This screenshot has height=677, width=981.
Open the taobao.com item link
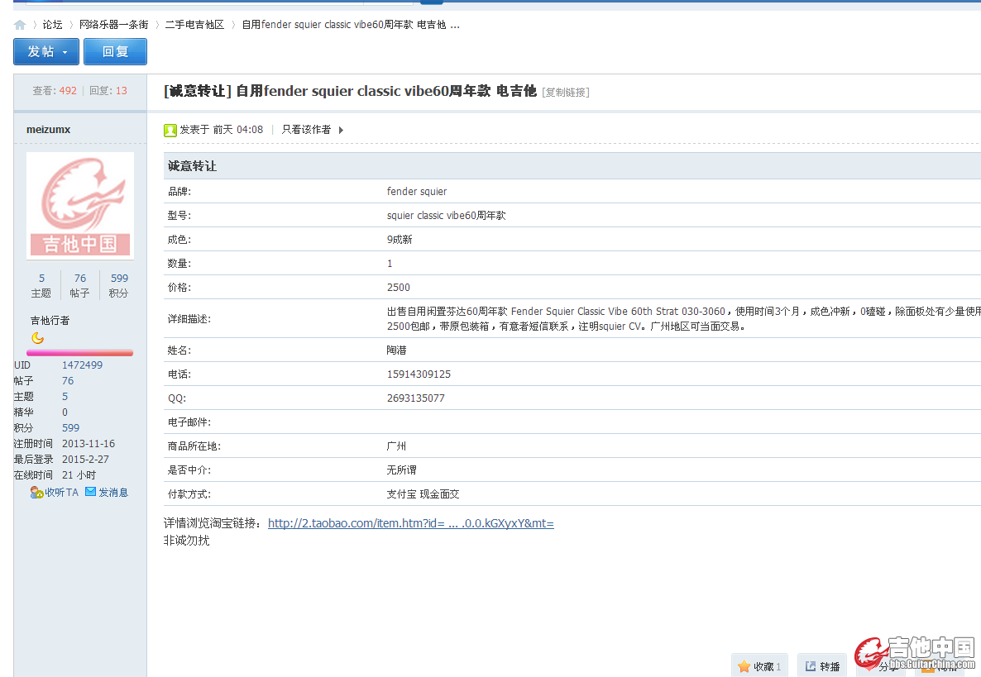(410, 523)
